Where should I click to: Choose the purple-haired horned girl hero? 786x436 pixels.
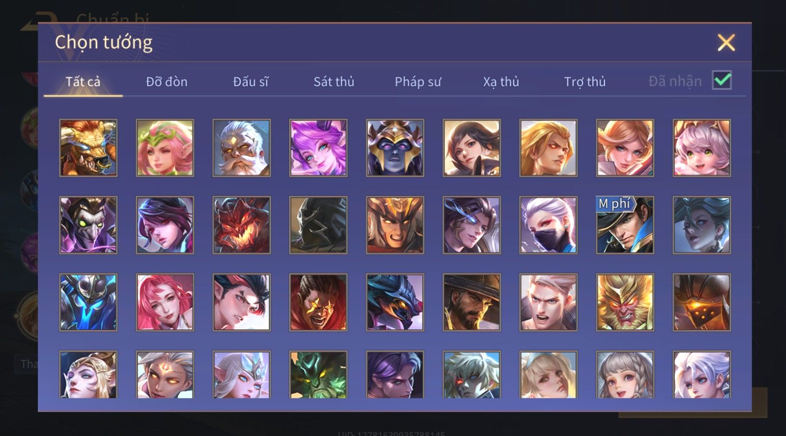[x=318, y=148]
